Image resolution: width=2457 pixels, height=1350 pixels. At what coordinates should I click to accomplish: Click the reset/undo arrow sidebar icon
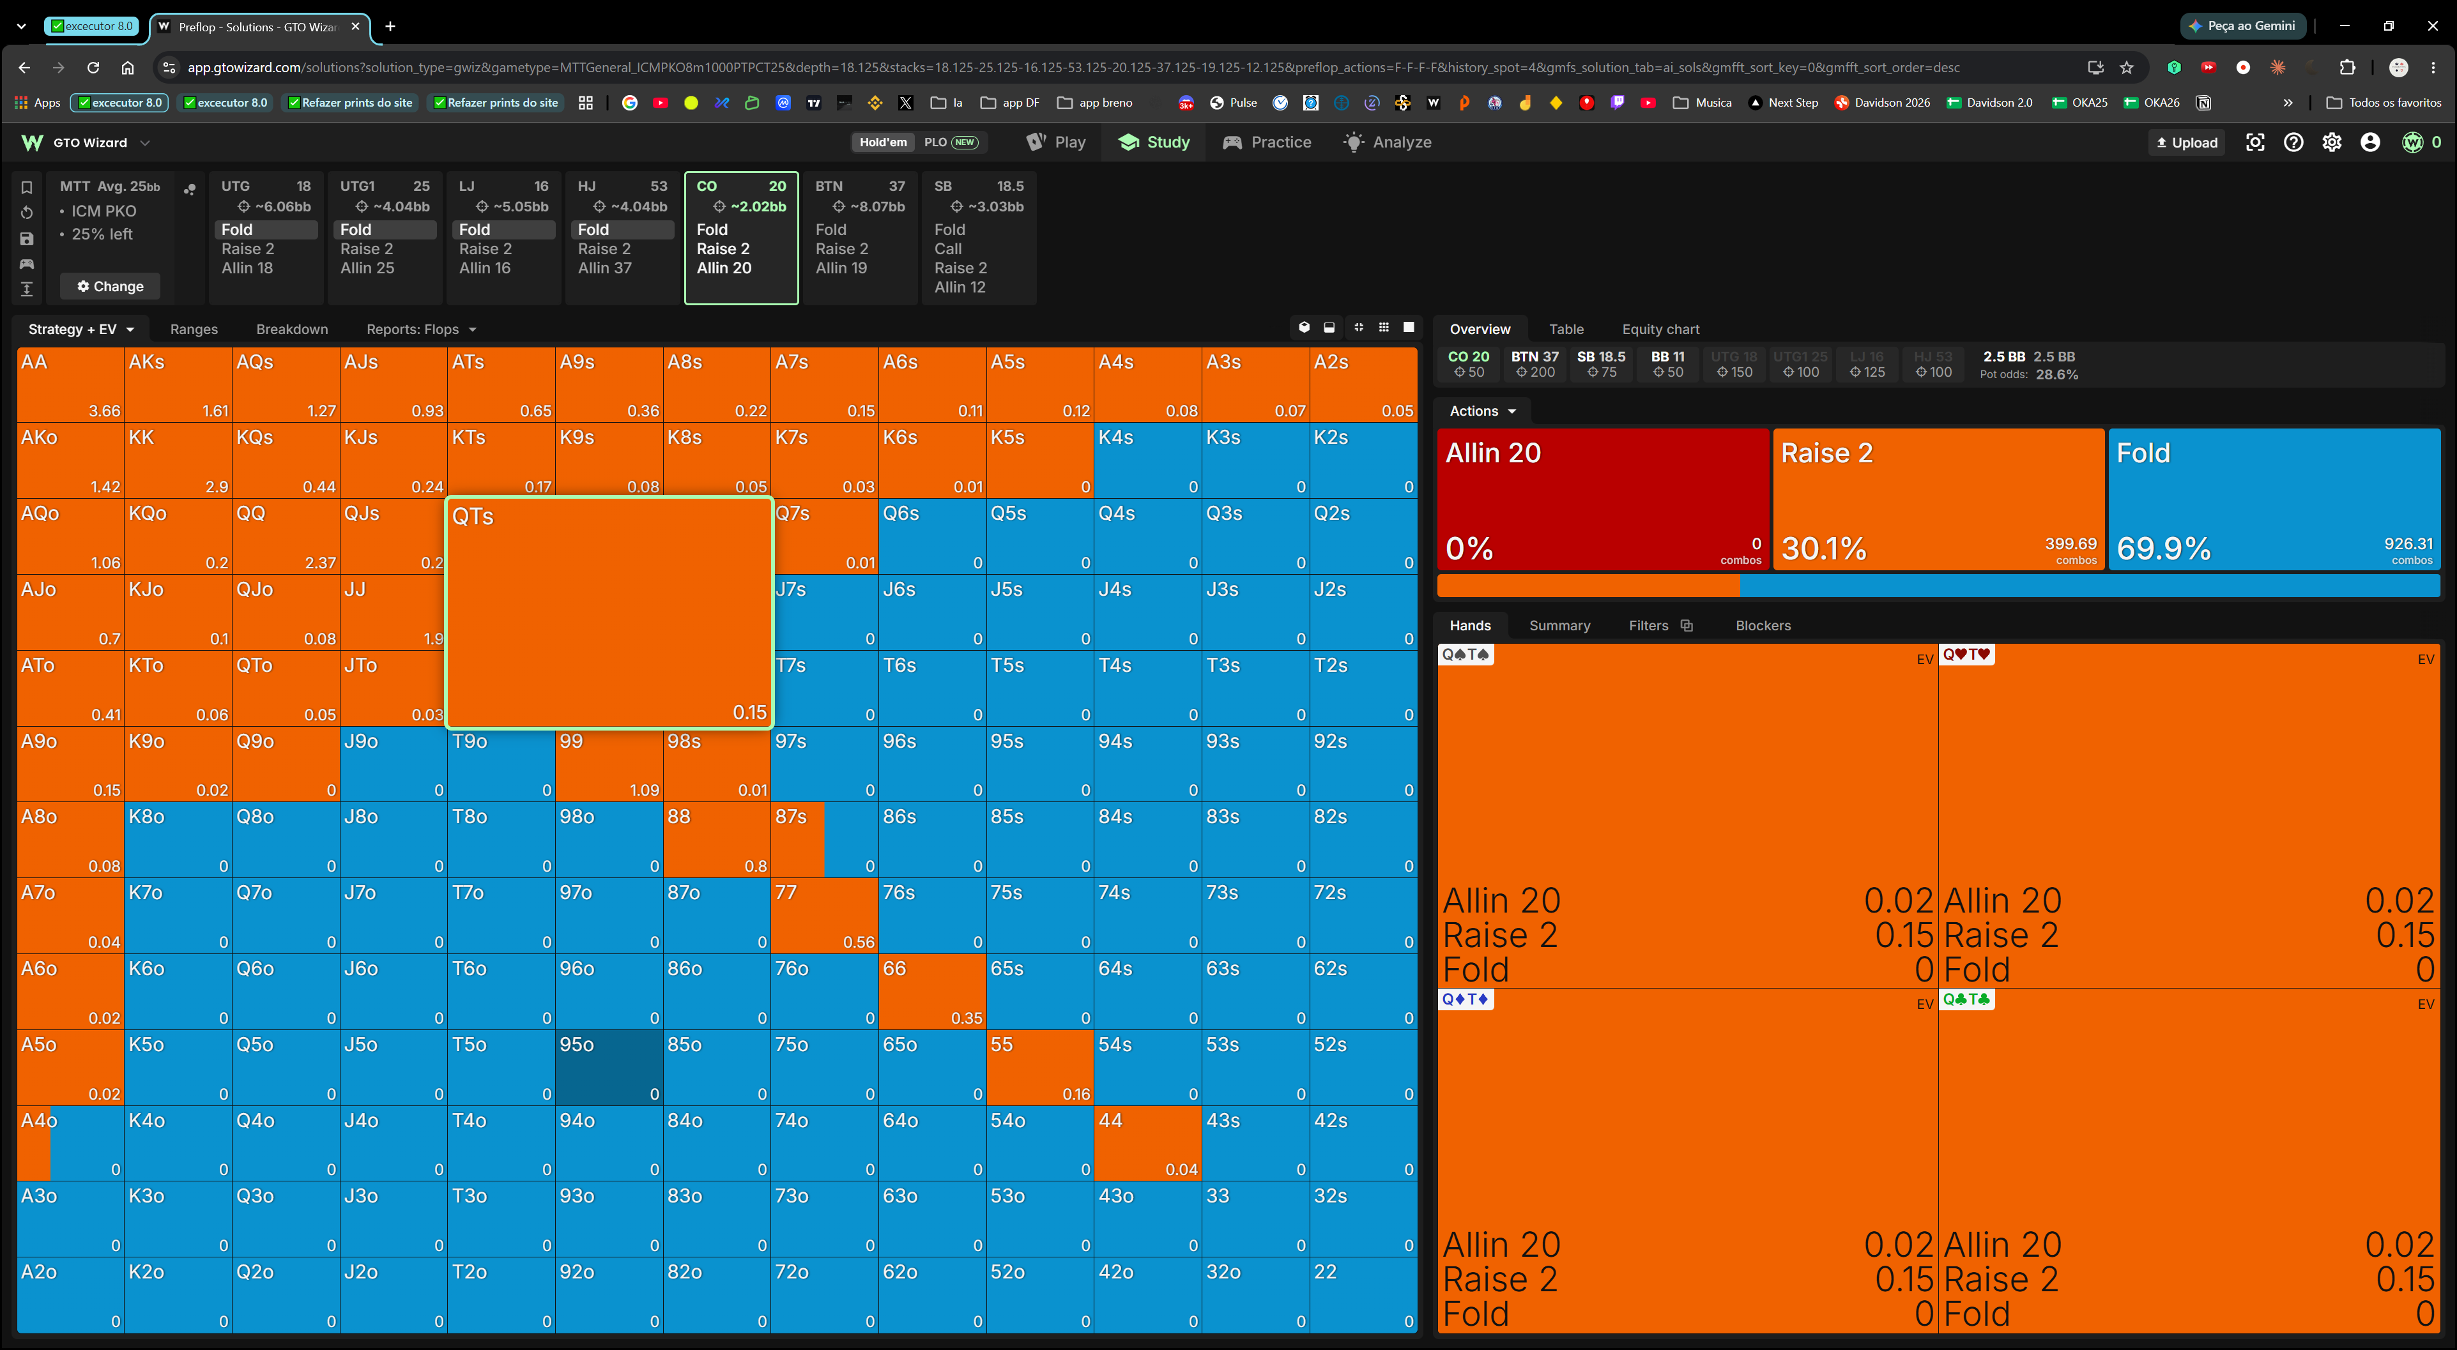coord(27,213)
